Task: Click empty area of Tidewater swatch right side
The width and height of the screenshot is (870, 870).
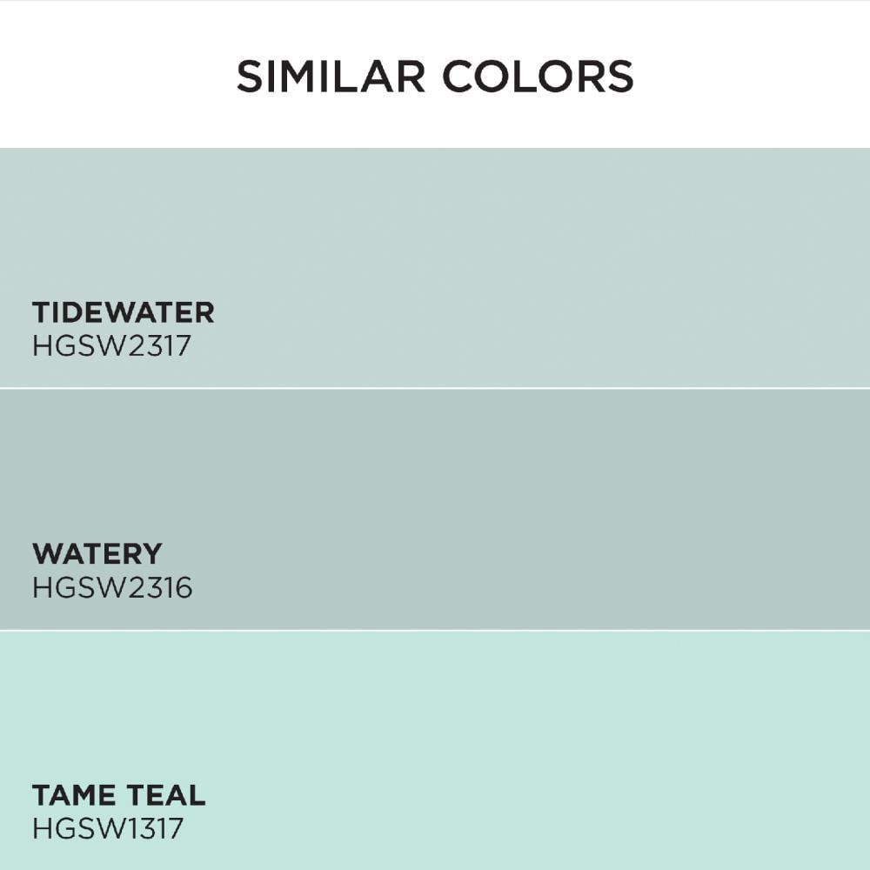Action: 611,267
